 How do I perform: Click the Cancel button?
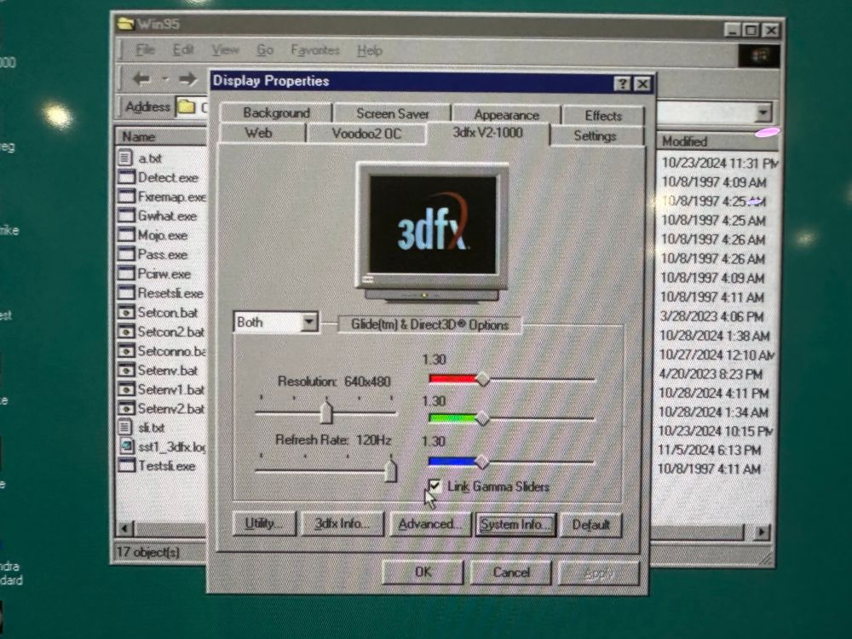tap(510, 573)
